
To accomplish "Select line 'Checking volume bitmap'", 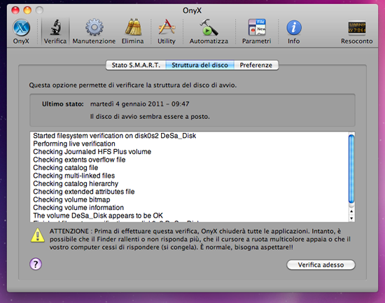I will coord(71,199).
